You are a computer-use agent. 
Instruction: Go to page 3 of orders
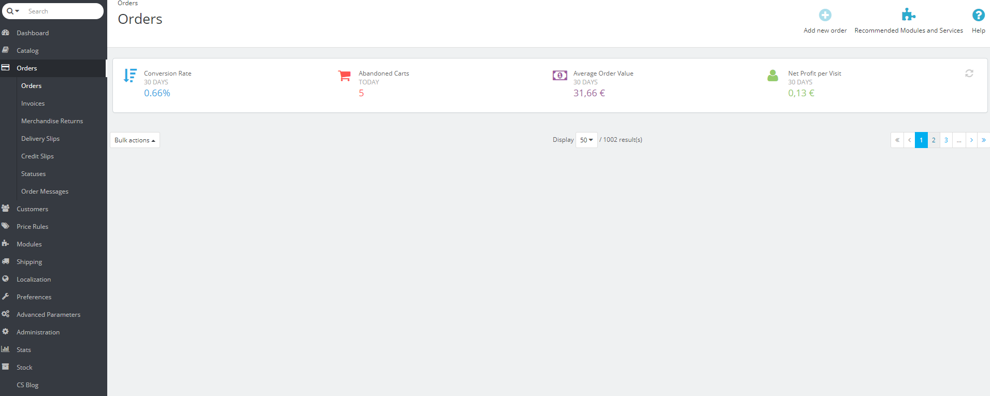946,140
